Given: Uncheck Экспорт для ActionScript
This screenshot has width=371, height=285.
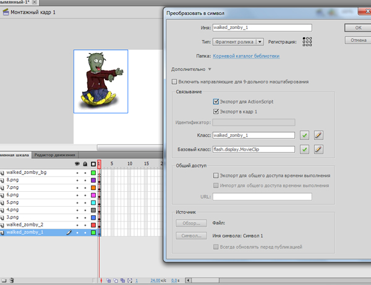Looking at the screenshot, I should (x=216, y=102).
